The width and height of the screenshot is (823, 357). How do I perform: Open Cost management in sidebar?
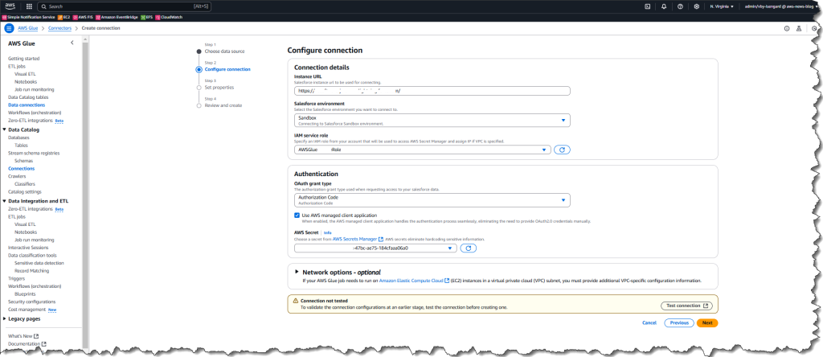27,310
